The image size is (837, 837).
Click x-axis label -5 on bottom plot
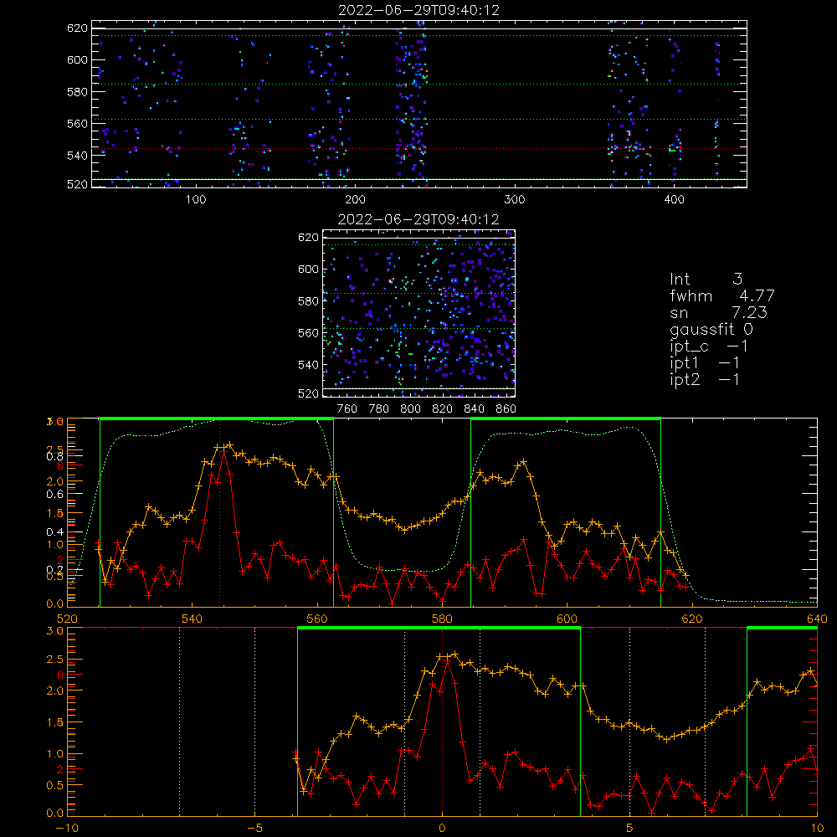click(x=254, y=829)
